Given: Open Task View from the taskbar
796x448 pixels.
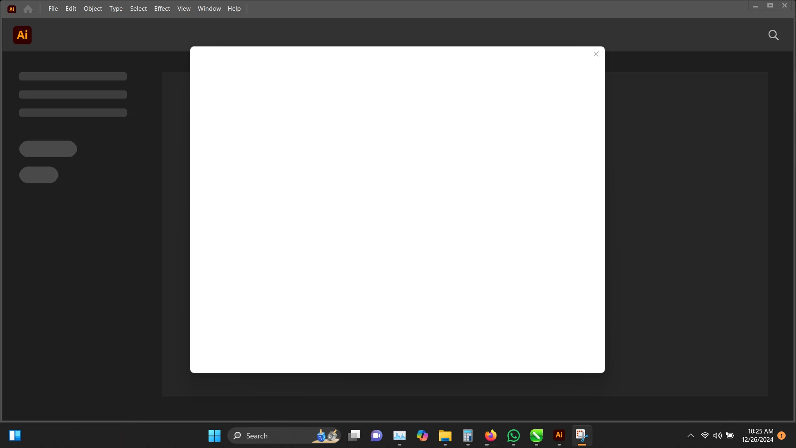Looking at the screenshot, I should [x=354, y=436].
